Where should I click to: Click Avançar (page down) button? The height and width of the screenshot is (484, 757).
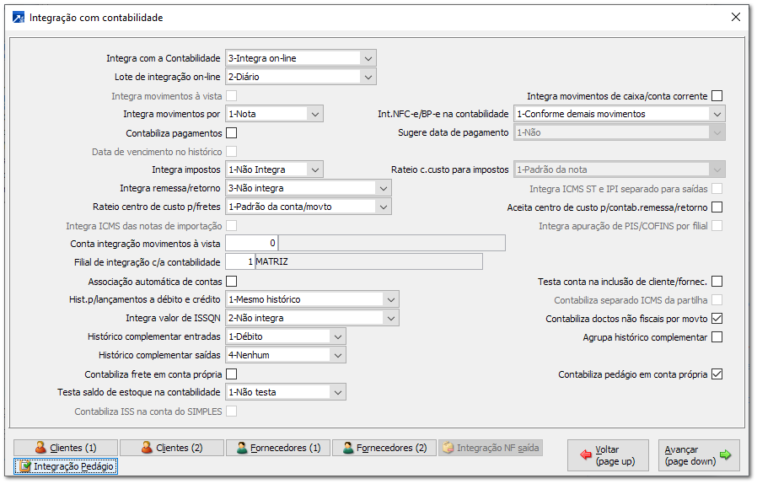[x=699, y=455]
